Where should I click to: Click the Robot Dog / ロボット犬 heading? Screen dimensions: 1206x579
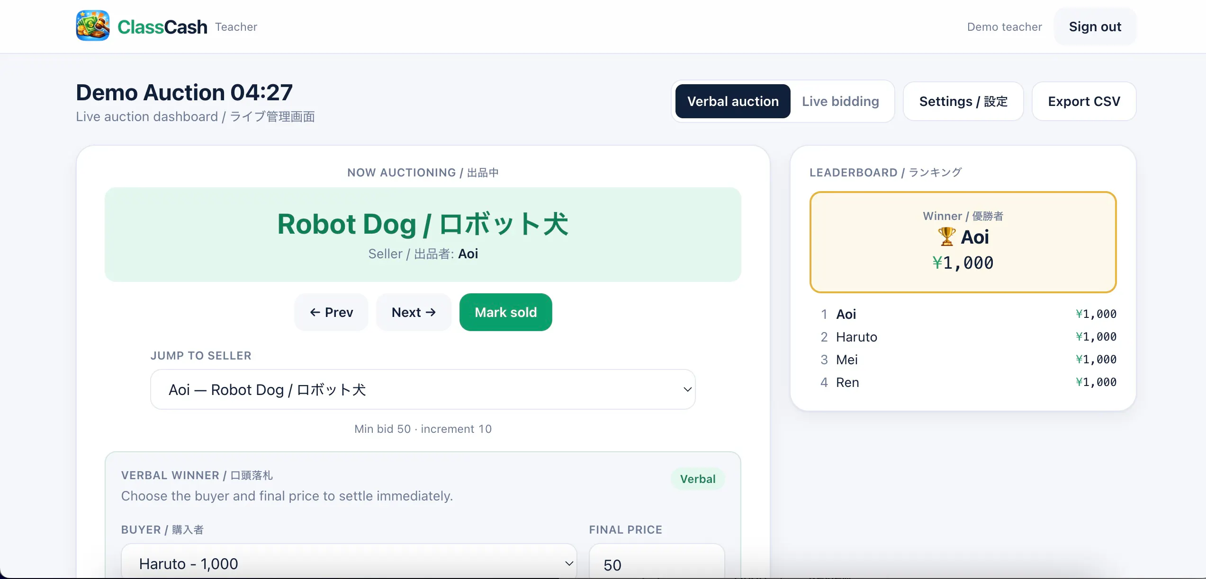pyautogui.click(x=423, y=224)
